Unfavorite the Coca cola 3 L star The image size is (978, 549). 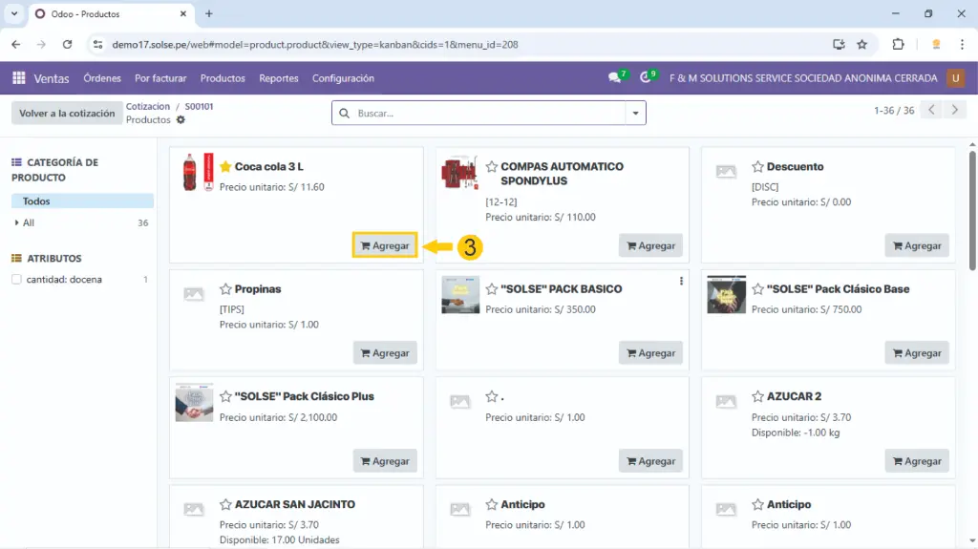pyautogui.click(x=225, y=166)
